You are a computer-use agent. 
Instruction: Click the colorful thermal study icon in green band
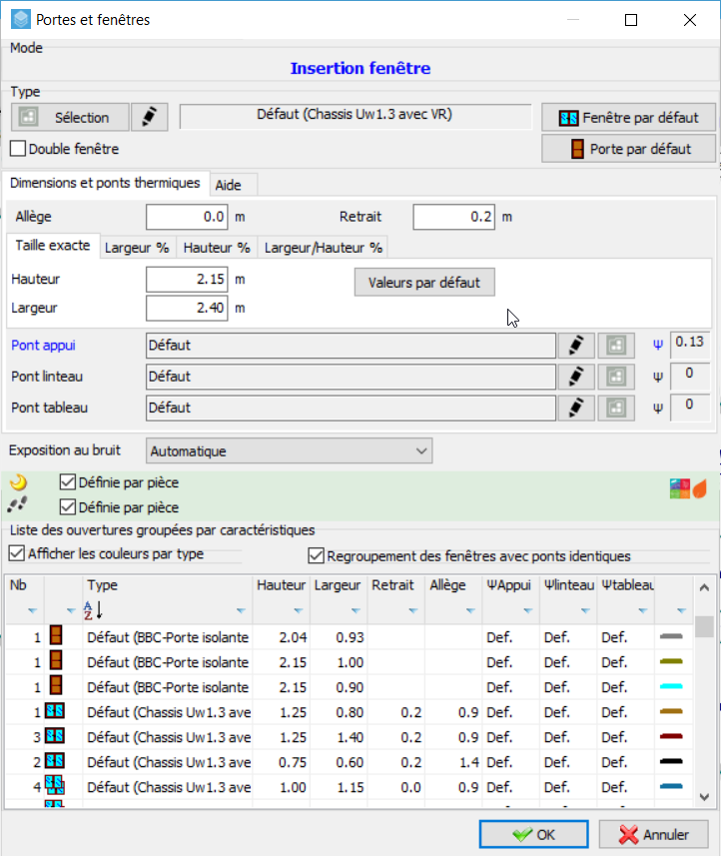pyautogui.click(x=679, y=488)
